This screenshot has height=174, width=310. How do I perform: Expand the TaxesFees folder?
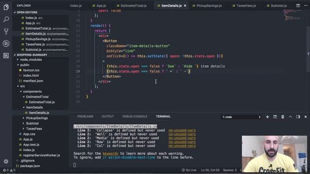34,129
